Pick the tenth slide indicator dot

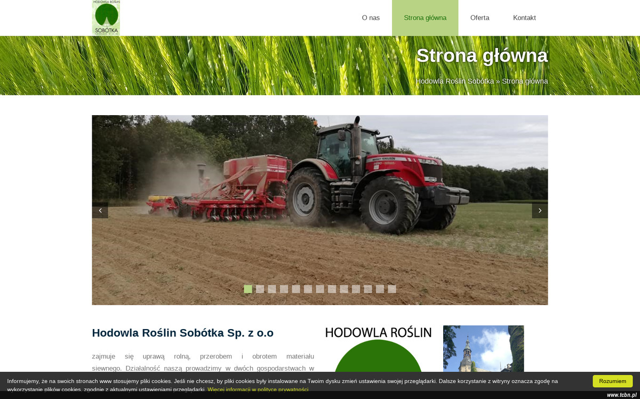tap(356, 289)
